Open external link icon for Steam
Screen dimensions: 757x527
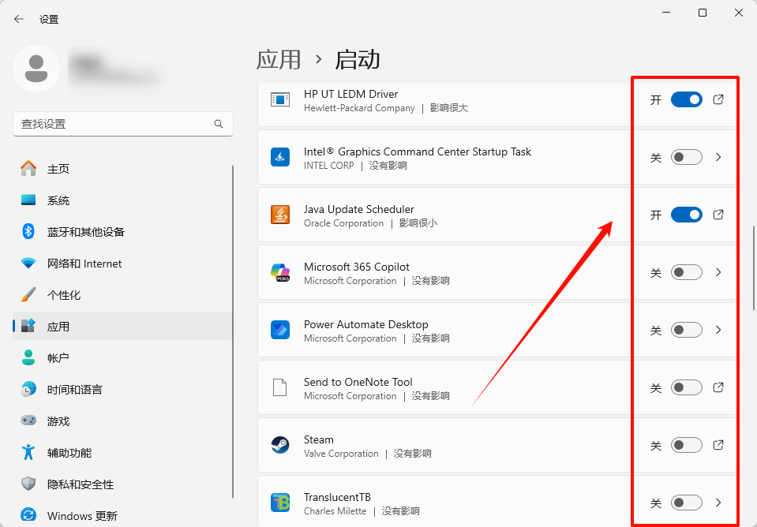718,445
